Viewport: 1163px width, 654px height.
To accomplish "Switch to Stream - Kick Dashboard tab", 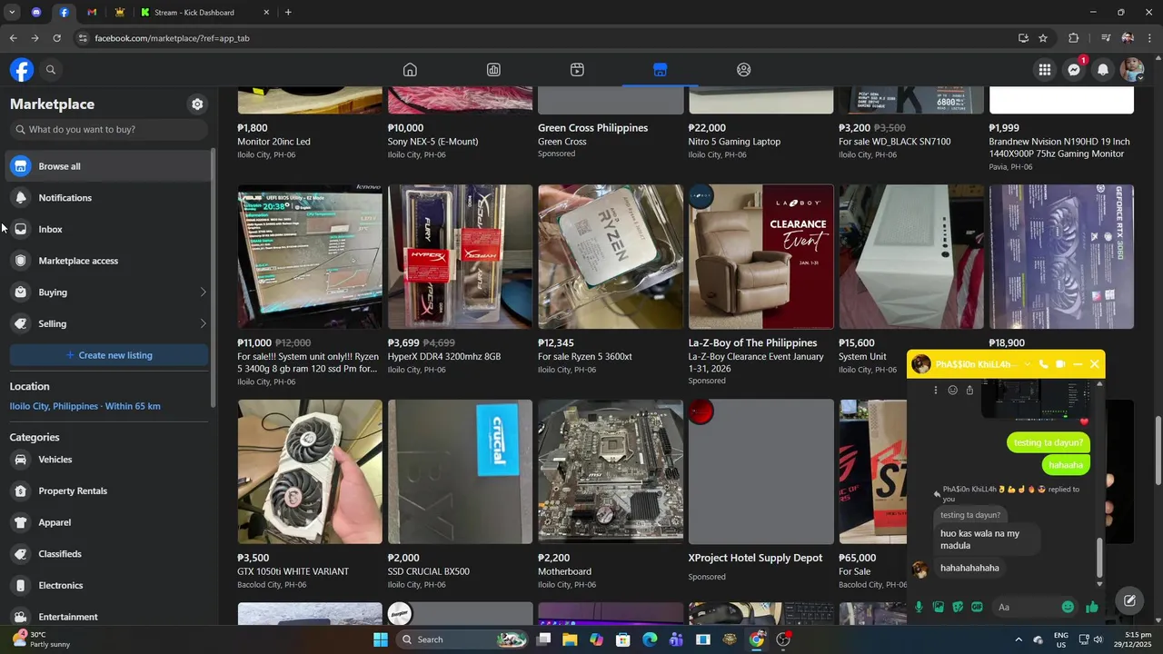I will (205, 13).
